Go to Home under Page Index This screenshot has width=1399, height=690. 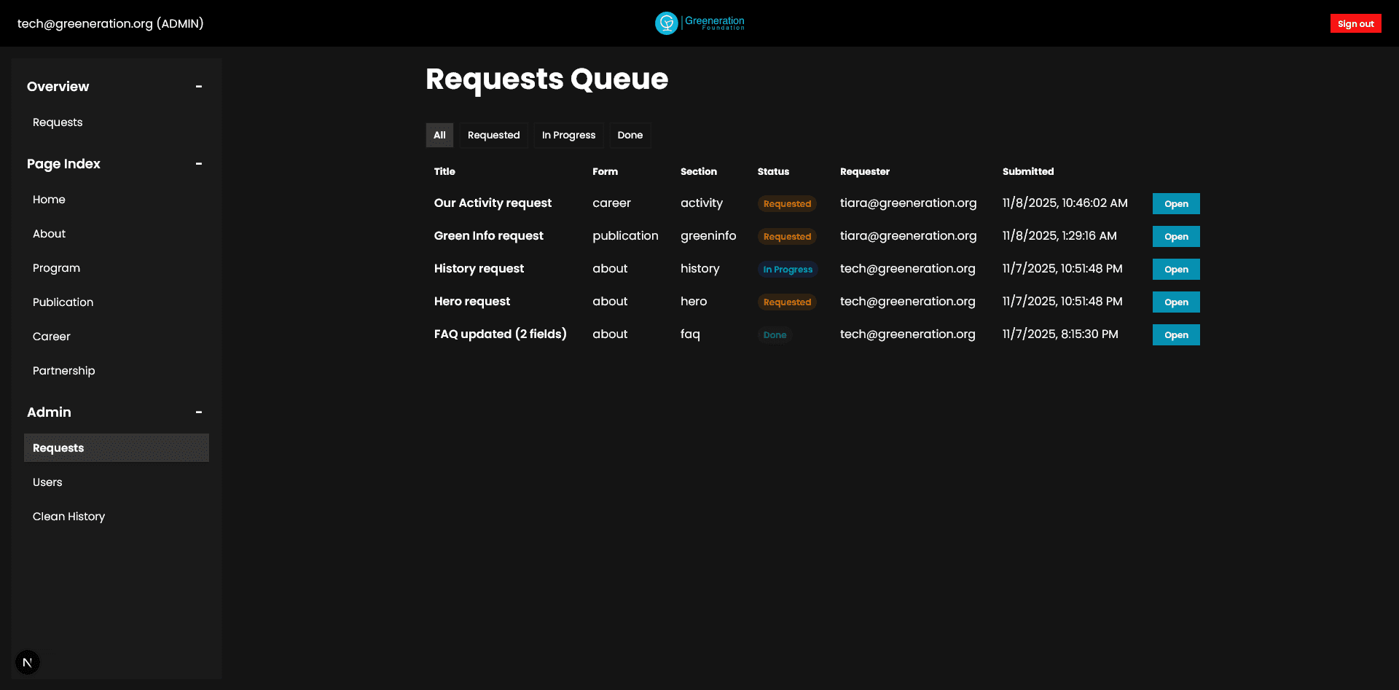pyautogui.click(x=49, y=199)
